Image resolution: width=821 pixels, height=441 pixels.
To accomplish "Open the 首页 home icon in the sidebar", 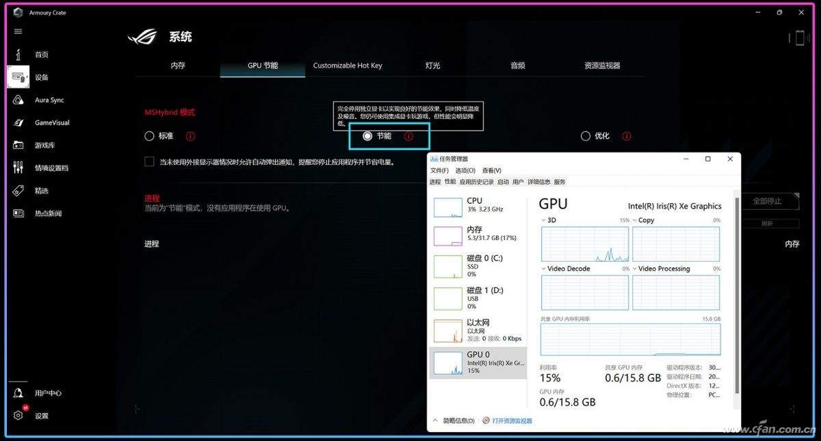I will pyautogui.click(x=18, y=55).
